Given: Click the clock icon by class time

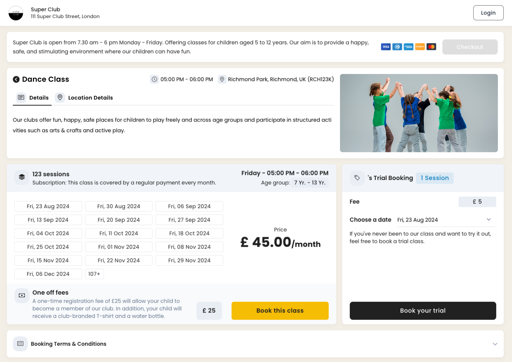Looking at the screenshot, I should coord(154,79).
